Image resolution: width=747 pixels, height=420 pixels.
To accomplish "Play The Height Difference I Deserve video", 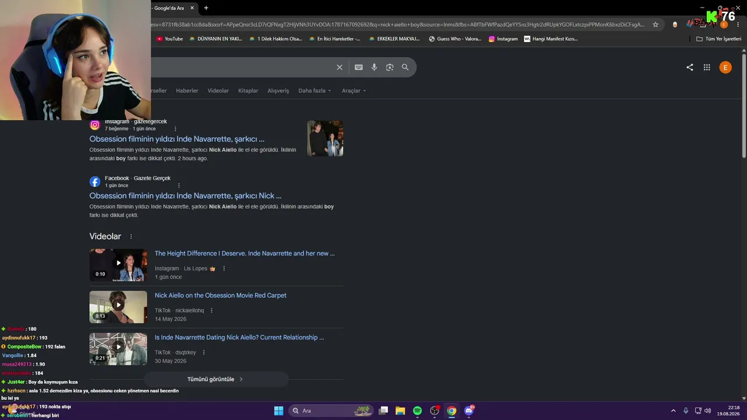I will (x=118, y=265).
